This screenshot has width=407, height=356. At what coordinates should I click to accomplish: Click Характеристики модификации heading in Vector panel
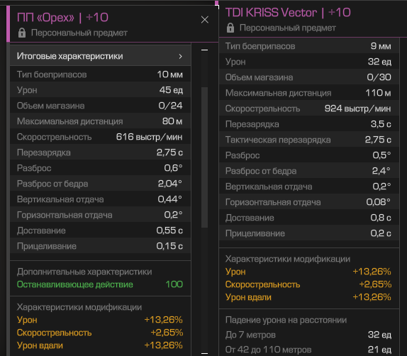click(288, 259)
